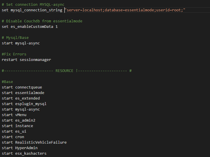Screen dimensions: 210x157
Task: Click the line 'start es_ui'
Action: (14, 131)
